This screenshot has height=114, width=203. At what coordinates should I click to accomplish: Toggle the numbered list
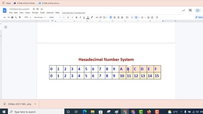[142, 17]
